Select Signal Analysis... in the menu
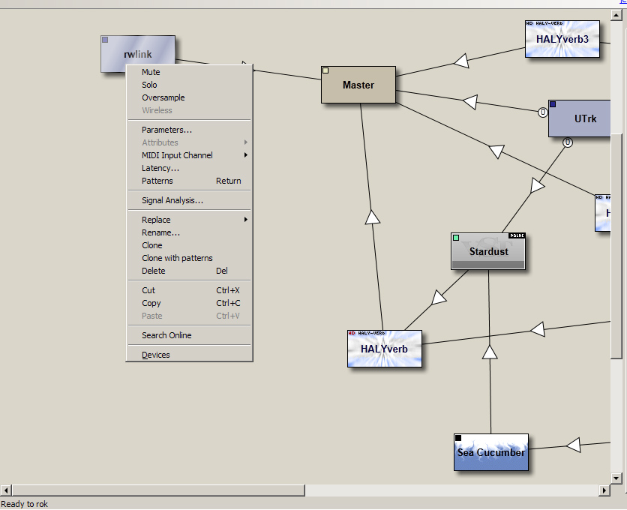Image resolution: width=627 pixels, height=510 pixels. [172, 200]
